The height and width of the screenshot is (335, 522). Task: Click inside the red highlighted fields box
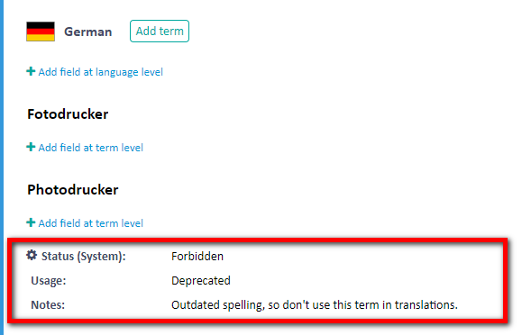[x=258, y=280]
